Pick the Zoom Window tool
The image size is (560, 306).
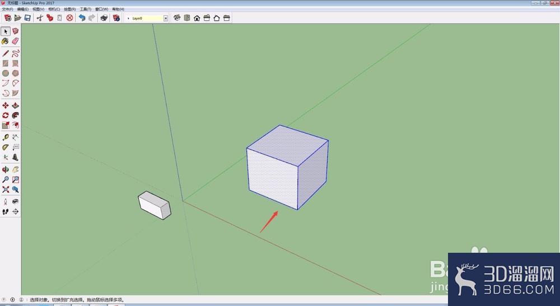(x=15, y=179)
